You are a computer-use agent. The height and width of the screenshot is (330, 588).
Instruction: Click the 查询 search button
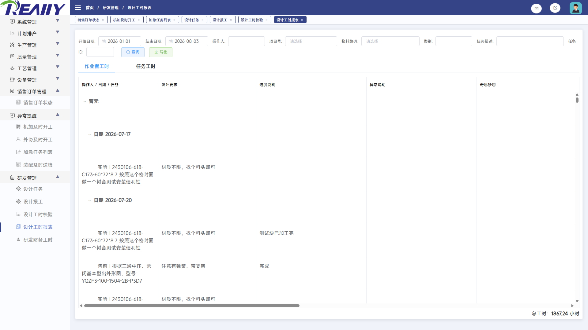point(133,52)
